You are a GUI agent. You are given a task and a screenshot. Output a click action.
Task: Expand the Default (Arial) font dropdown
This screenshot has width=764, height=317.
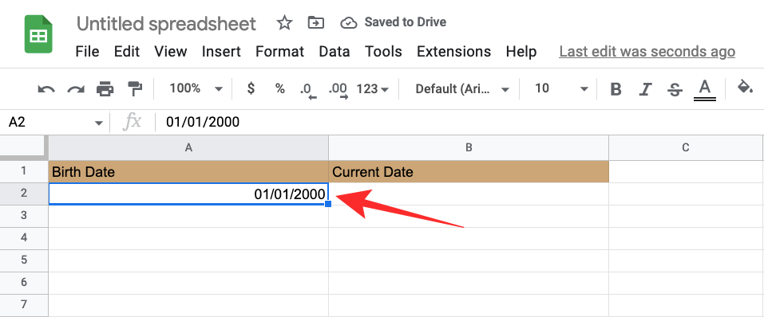[x=462, y=89]
